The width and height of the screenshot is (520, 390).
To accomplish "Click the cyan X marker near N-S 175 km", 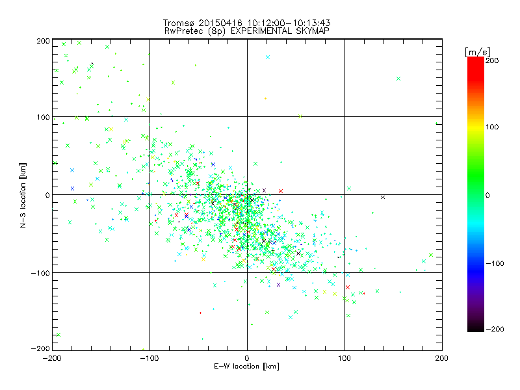I will click(x=268, y=57).
